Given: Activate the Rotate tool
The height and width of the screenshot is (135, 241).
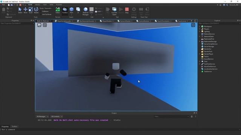Looking at the screenshot, I should (x=36, y=10).
